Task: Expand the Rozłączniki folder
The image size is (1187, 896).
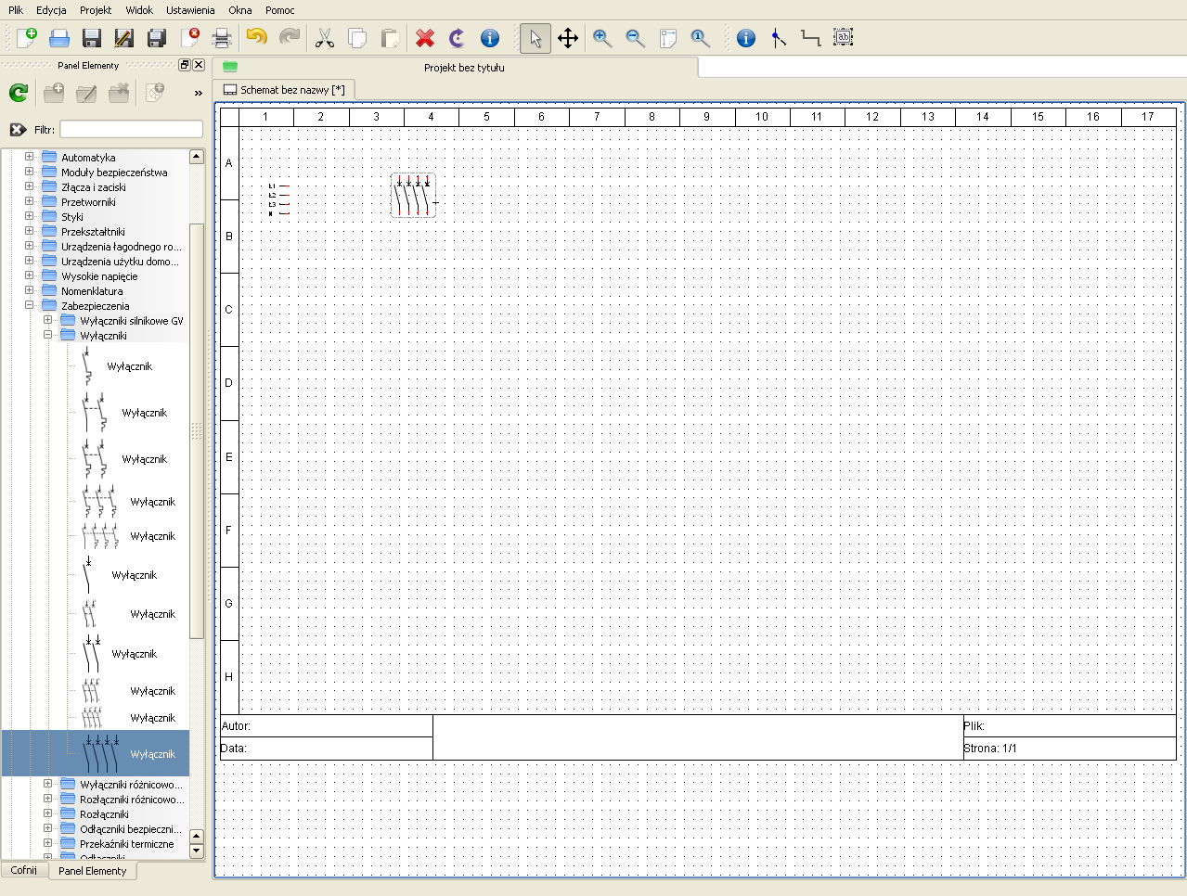Action: click(47, 813)
